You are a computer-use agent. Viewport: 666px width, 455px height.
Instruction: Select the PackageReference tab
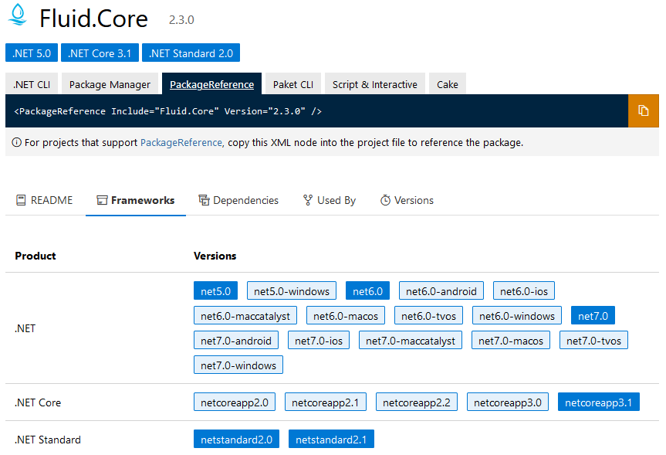pyautogui.click(x=211, y=84)
